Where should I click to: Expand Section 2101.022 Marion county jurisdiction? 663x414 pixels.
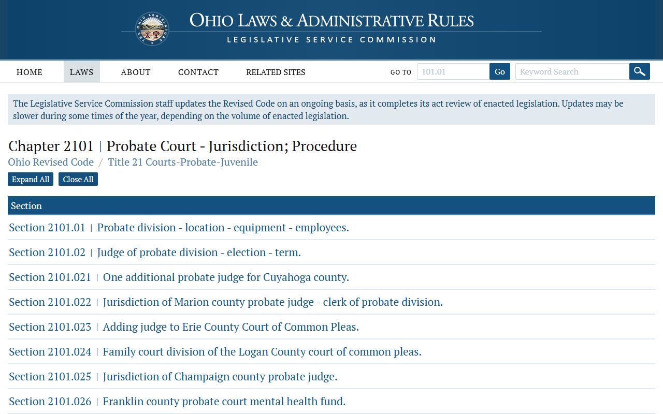point(226,302)
